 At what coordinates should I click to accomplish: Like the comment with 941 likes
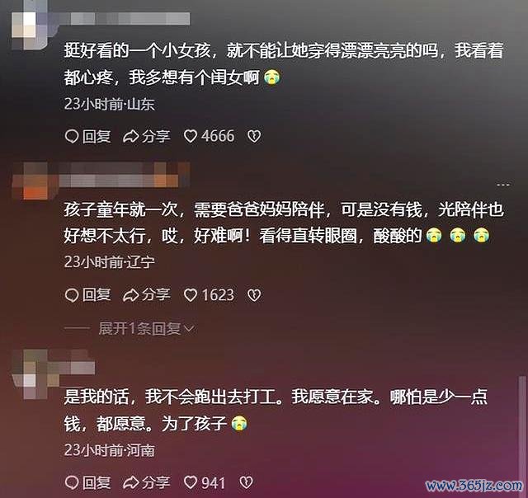(205, 483)
